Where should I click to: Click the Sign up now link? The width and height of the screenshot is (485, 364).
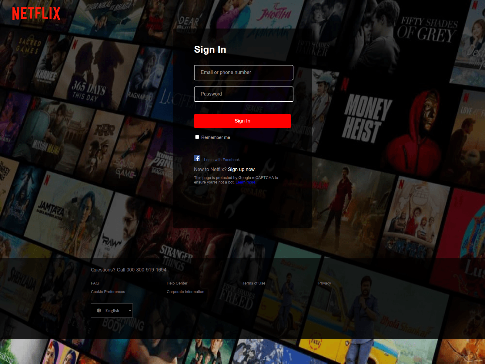pyautogui.click(x=241, y=170)
